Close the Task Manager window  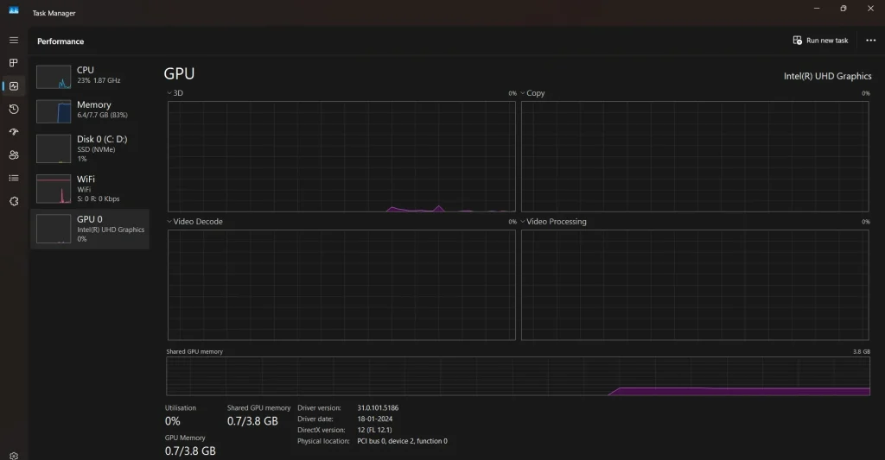870,9
